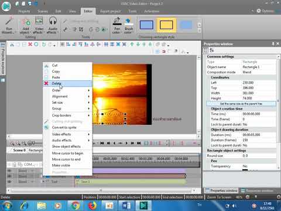Click the red X delete toolbar icon
Image resolution: width=281 pixels, height=211 pixels.
point(30,45)
